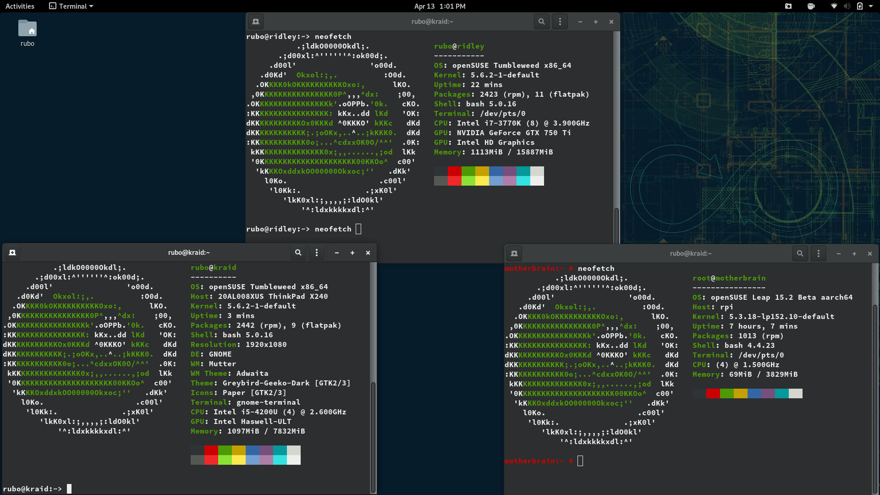Maximize the kraid ThinkPad terminal window
Screen dimensions: 880x495
[352, 253]
